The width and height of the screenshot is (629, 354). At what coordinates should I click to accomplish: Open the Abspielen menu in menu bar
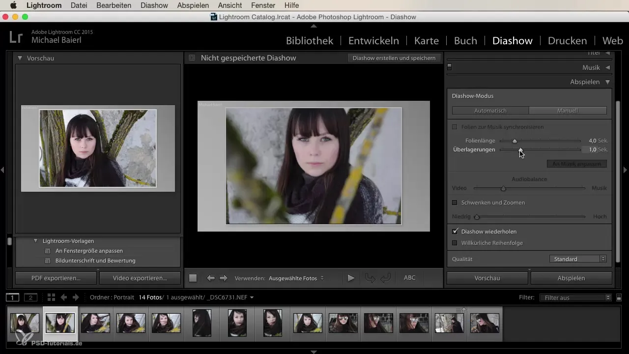(x=193, y=5)
